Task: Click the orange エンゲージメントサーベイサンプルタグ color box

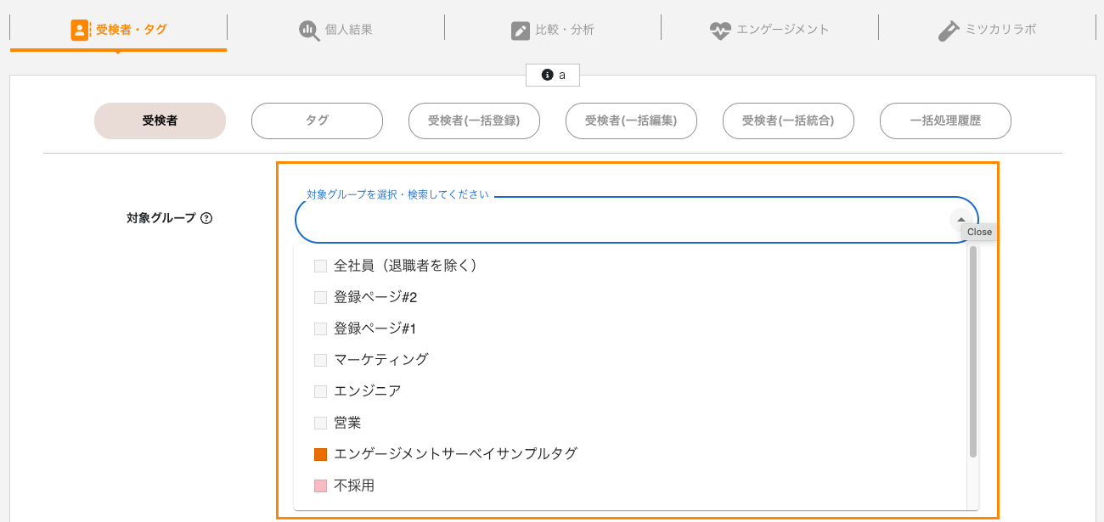Action: click(320, 454)
